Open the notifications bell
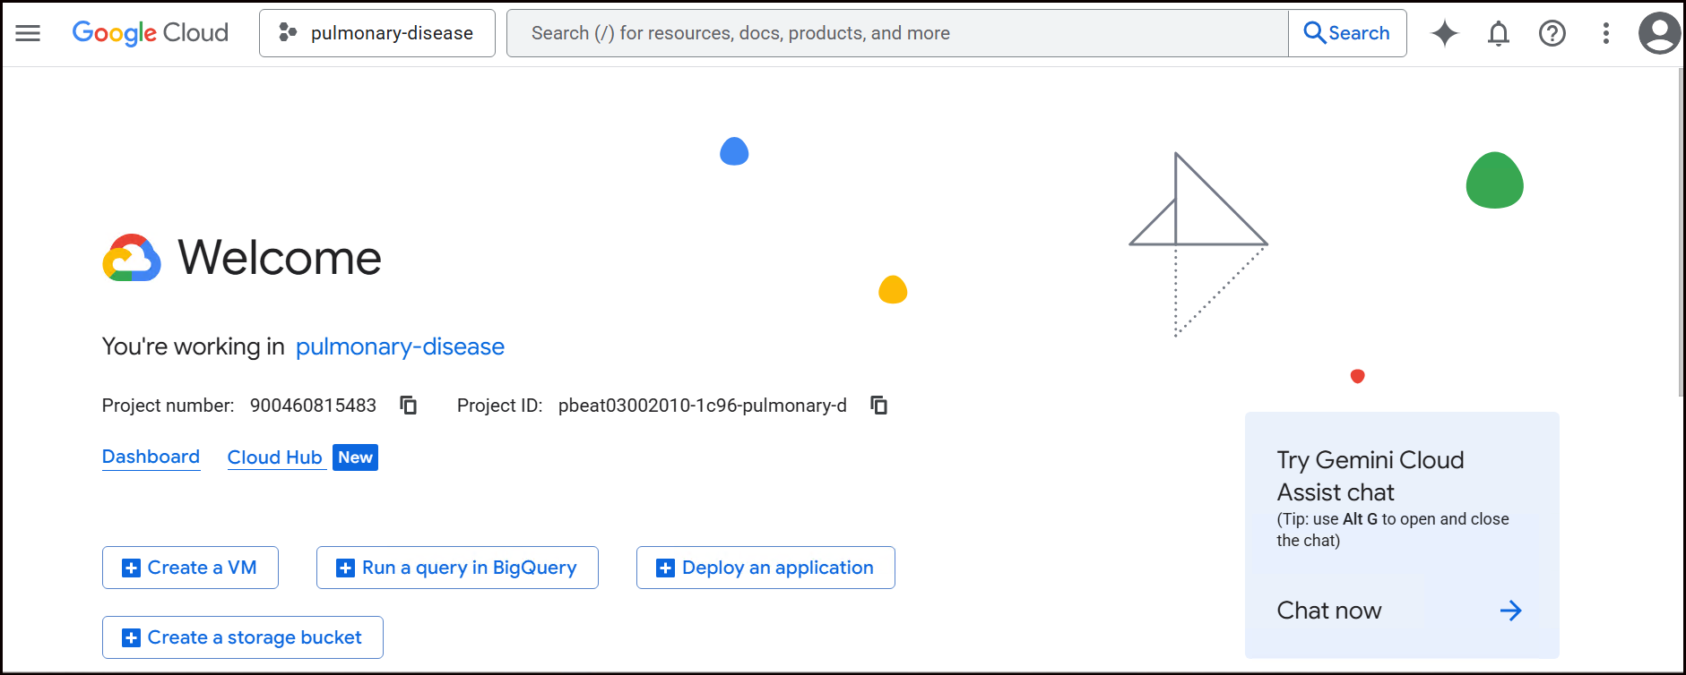 [1499, 33]
